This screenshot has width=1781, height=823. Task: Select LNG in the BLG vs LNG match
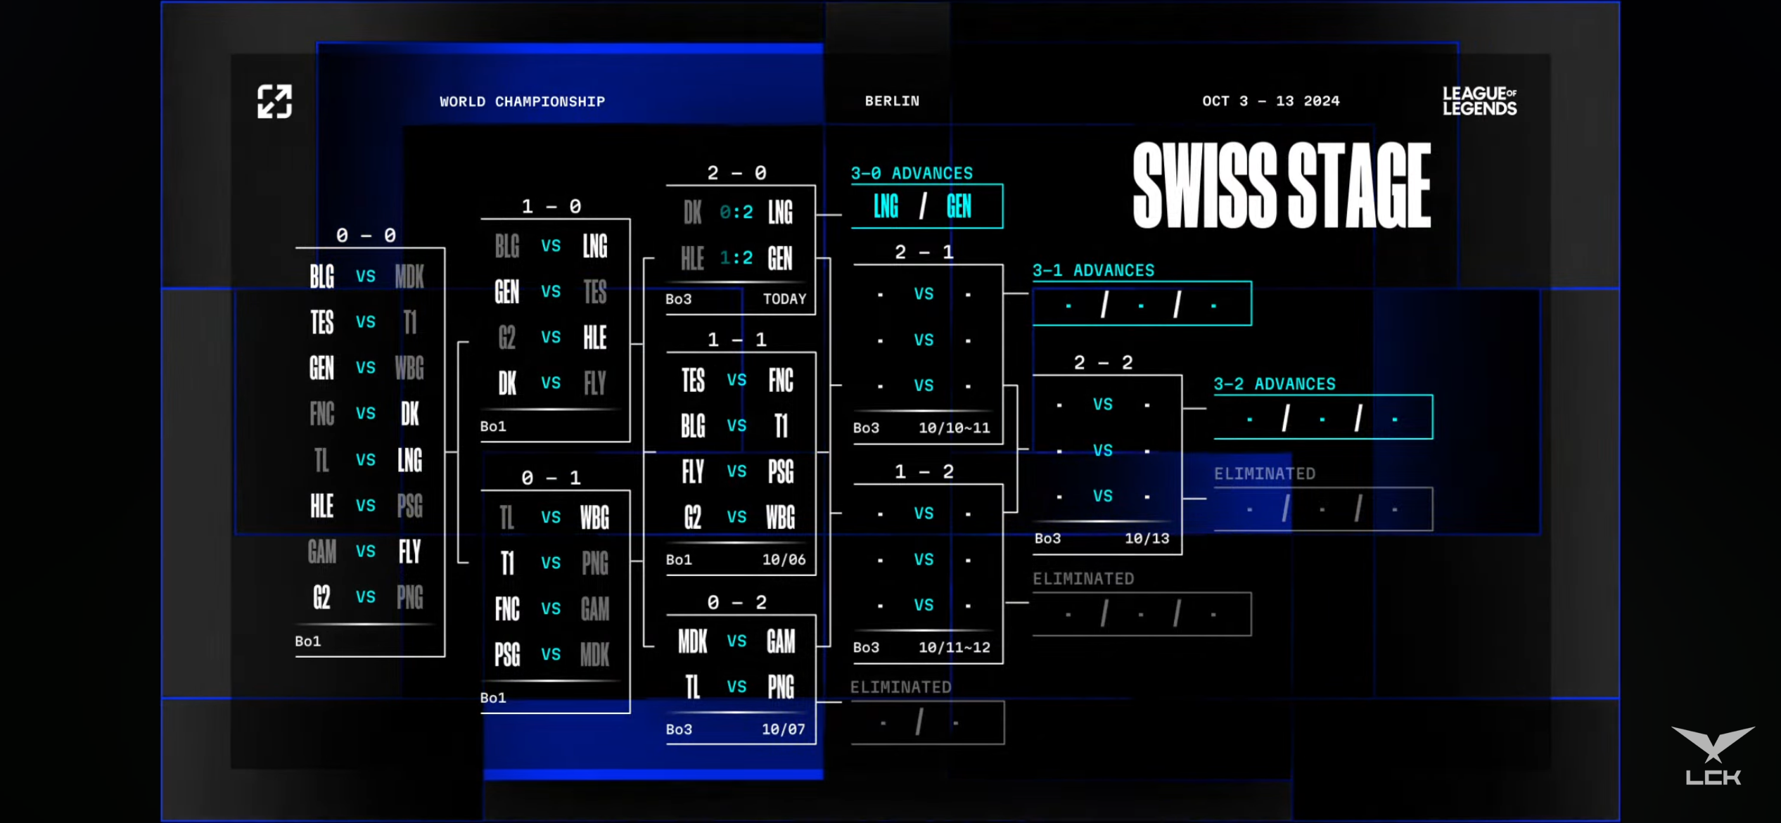click(x=595, y=246)
